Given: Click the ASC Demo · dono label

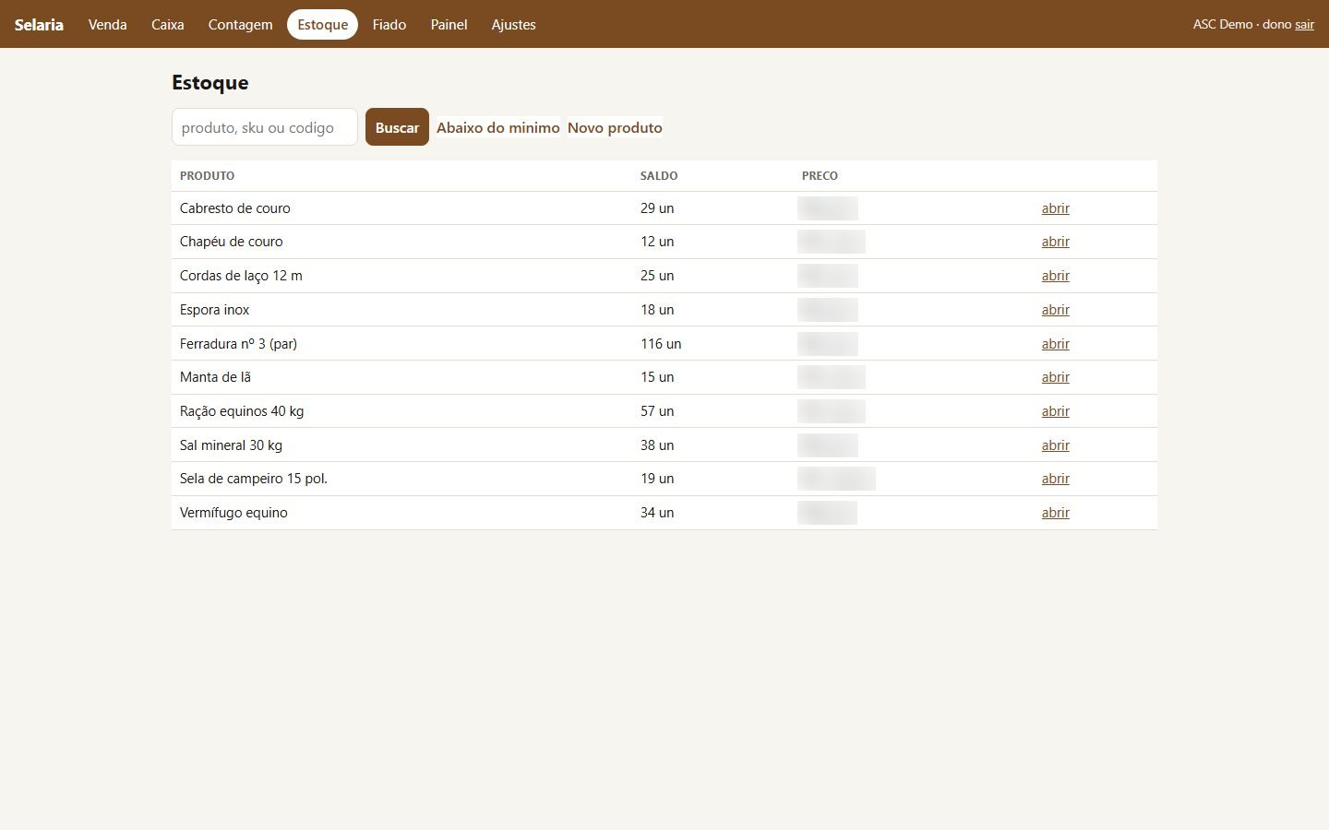Looking at the screenshot, I should pos(1242,25).
